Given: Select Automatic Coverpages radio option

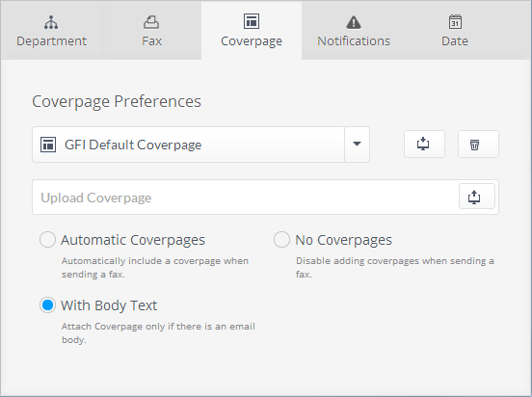Looking at the screenshot, I should coord(47,240).
